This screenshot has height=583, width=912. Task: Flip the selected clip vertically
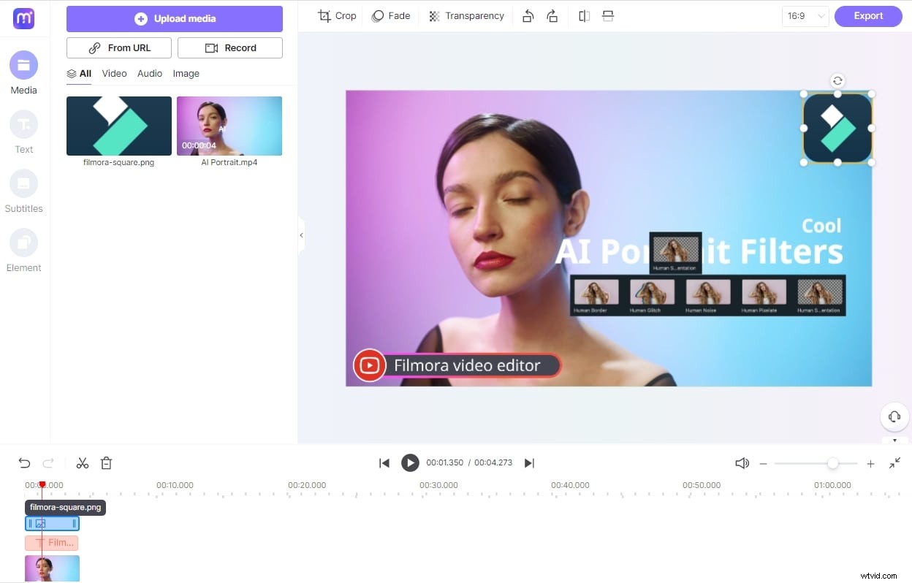pyautogui.click(x=609, y=15)
